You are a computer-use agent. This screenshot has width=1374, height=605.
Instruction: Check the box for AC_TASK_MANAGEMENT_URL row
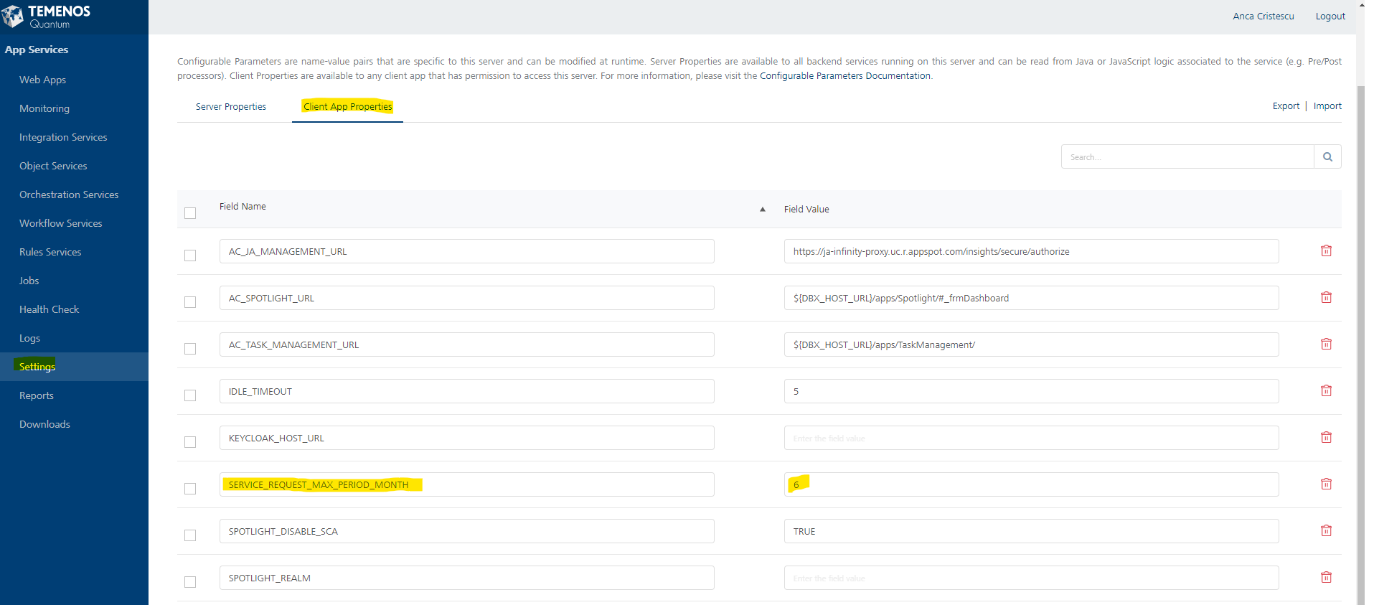(190, 349)
